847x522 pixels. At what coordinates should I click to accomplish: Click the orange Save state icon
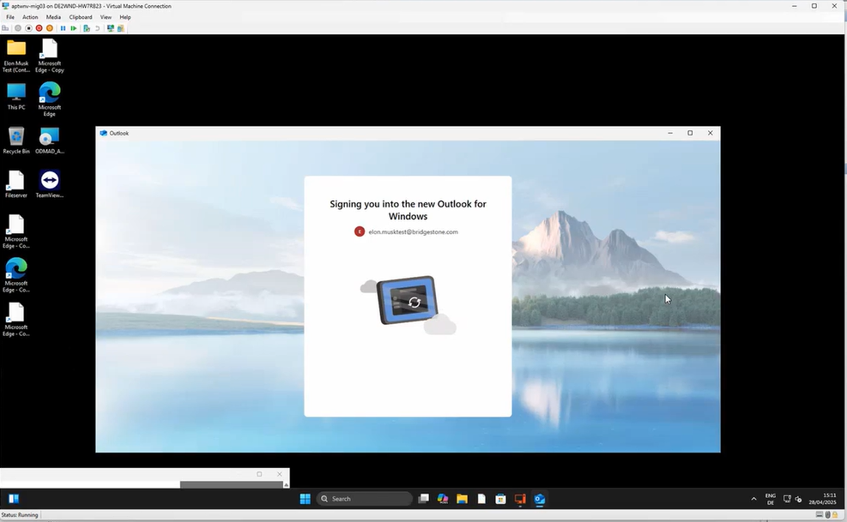point(50,28)
